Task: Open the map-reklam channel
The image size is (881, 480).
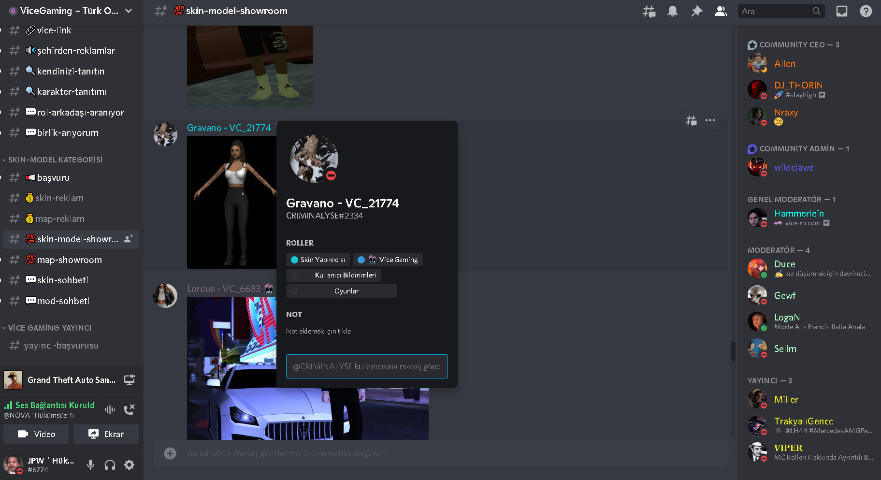Action: click(x=71, y=218)
